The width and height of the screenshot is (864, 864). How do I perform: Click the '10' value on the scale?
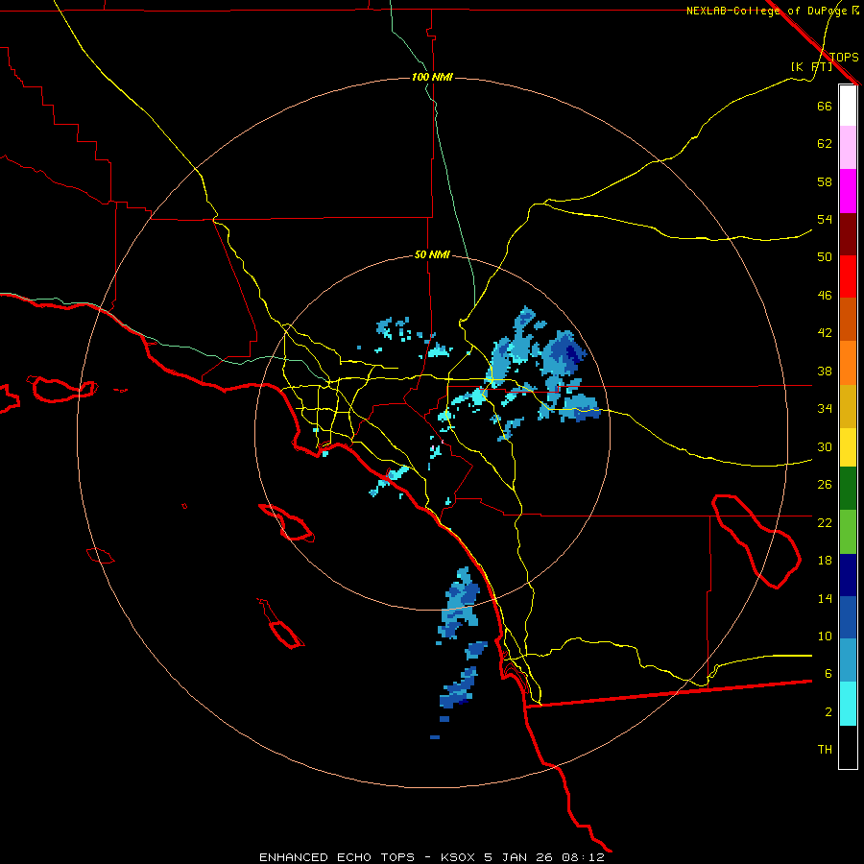[825, 636]
